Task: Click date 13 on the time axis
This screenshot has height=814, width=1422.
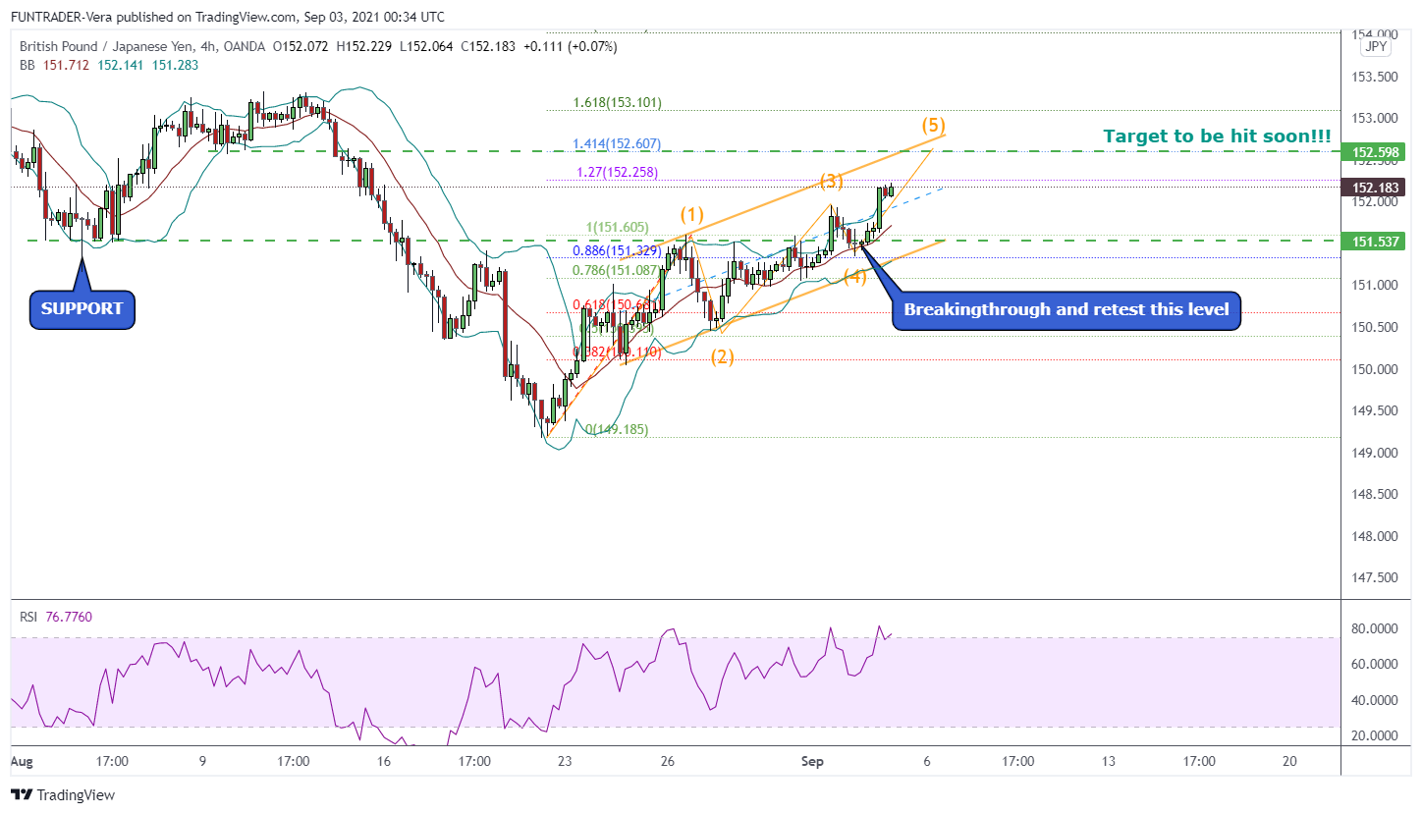Action: pos(1109,761)
